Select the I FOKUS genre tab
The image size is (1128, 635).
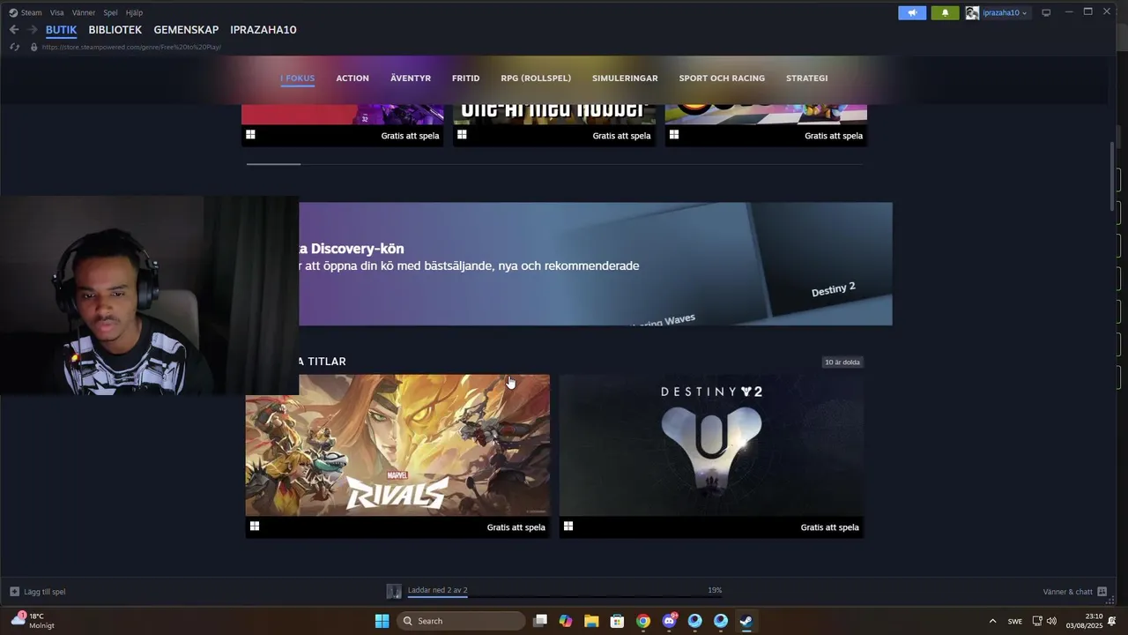[298, 78]
